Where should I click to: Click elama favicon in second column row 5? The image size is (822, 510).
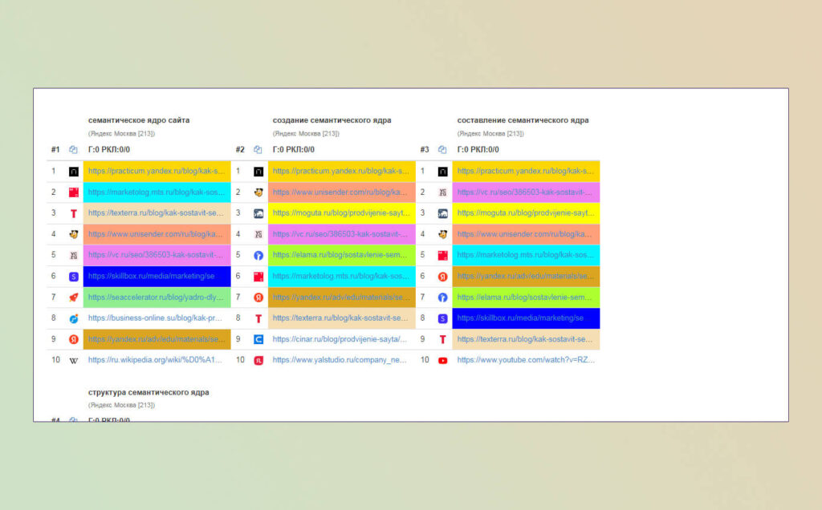point(258,256)
